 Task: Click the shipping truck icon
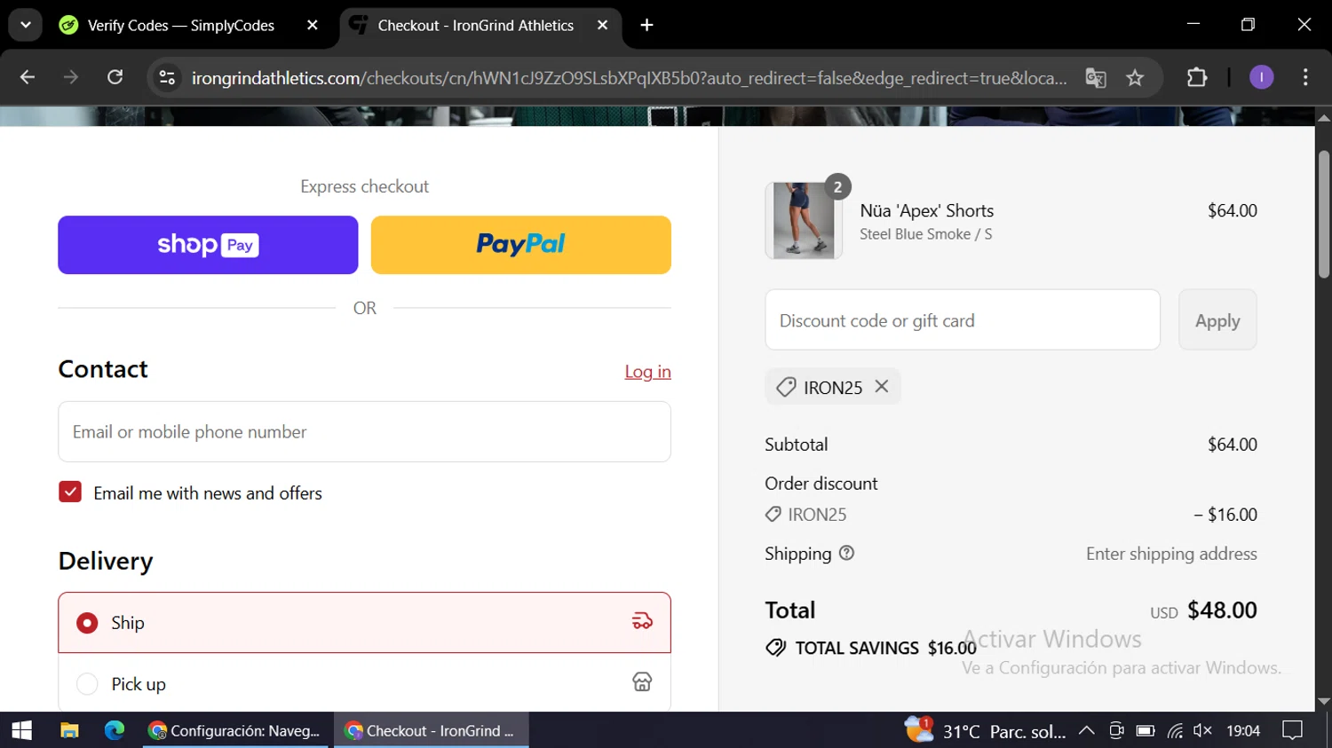pos(642,621)
